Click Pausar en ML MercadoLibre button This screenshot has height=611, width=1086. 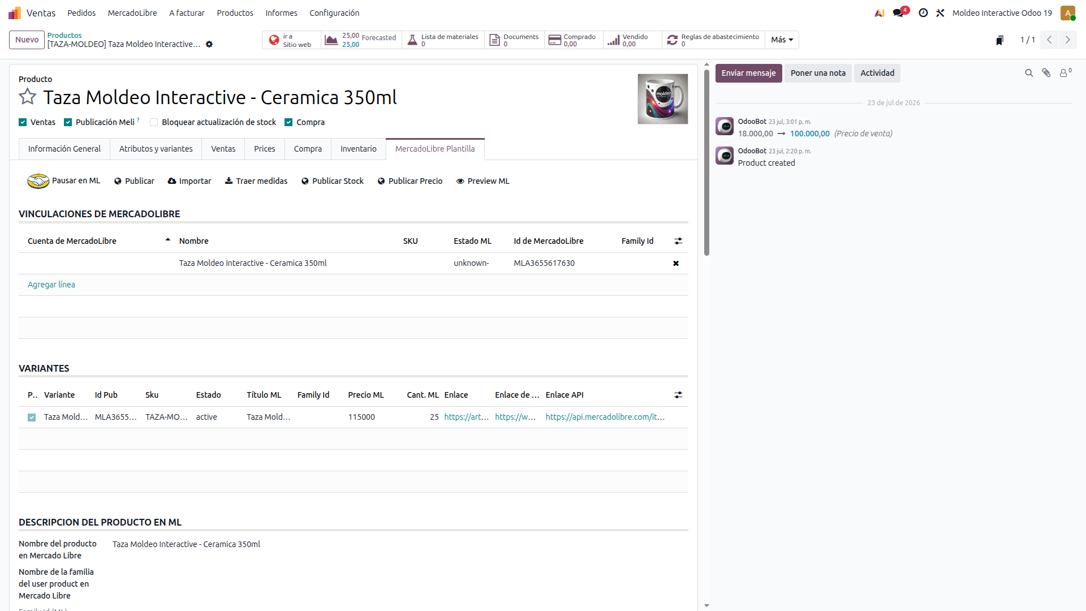[64, 181]
